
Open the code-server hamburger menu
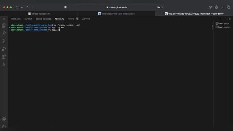(4, 19)
